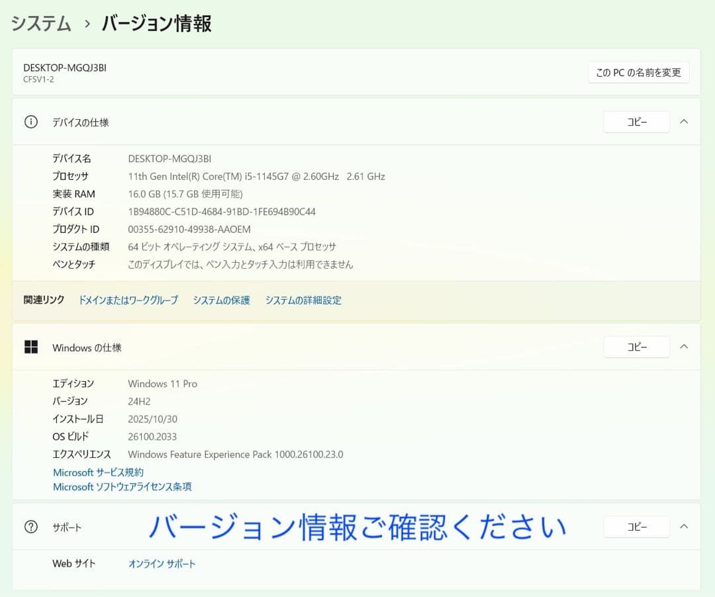Collapse the Windows の仕様 section chevron
Viewport: 715px width, 597px height.
[684, 347]
